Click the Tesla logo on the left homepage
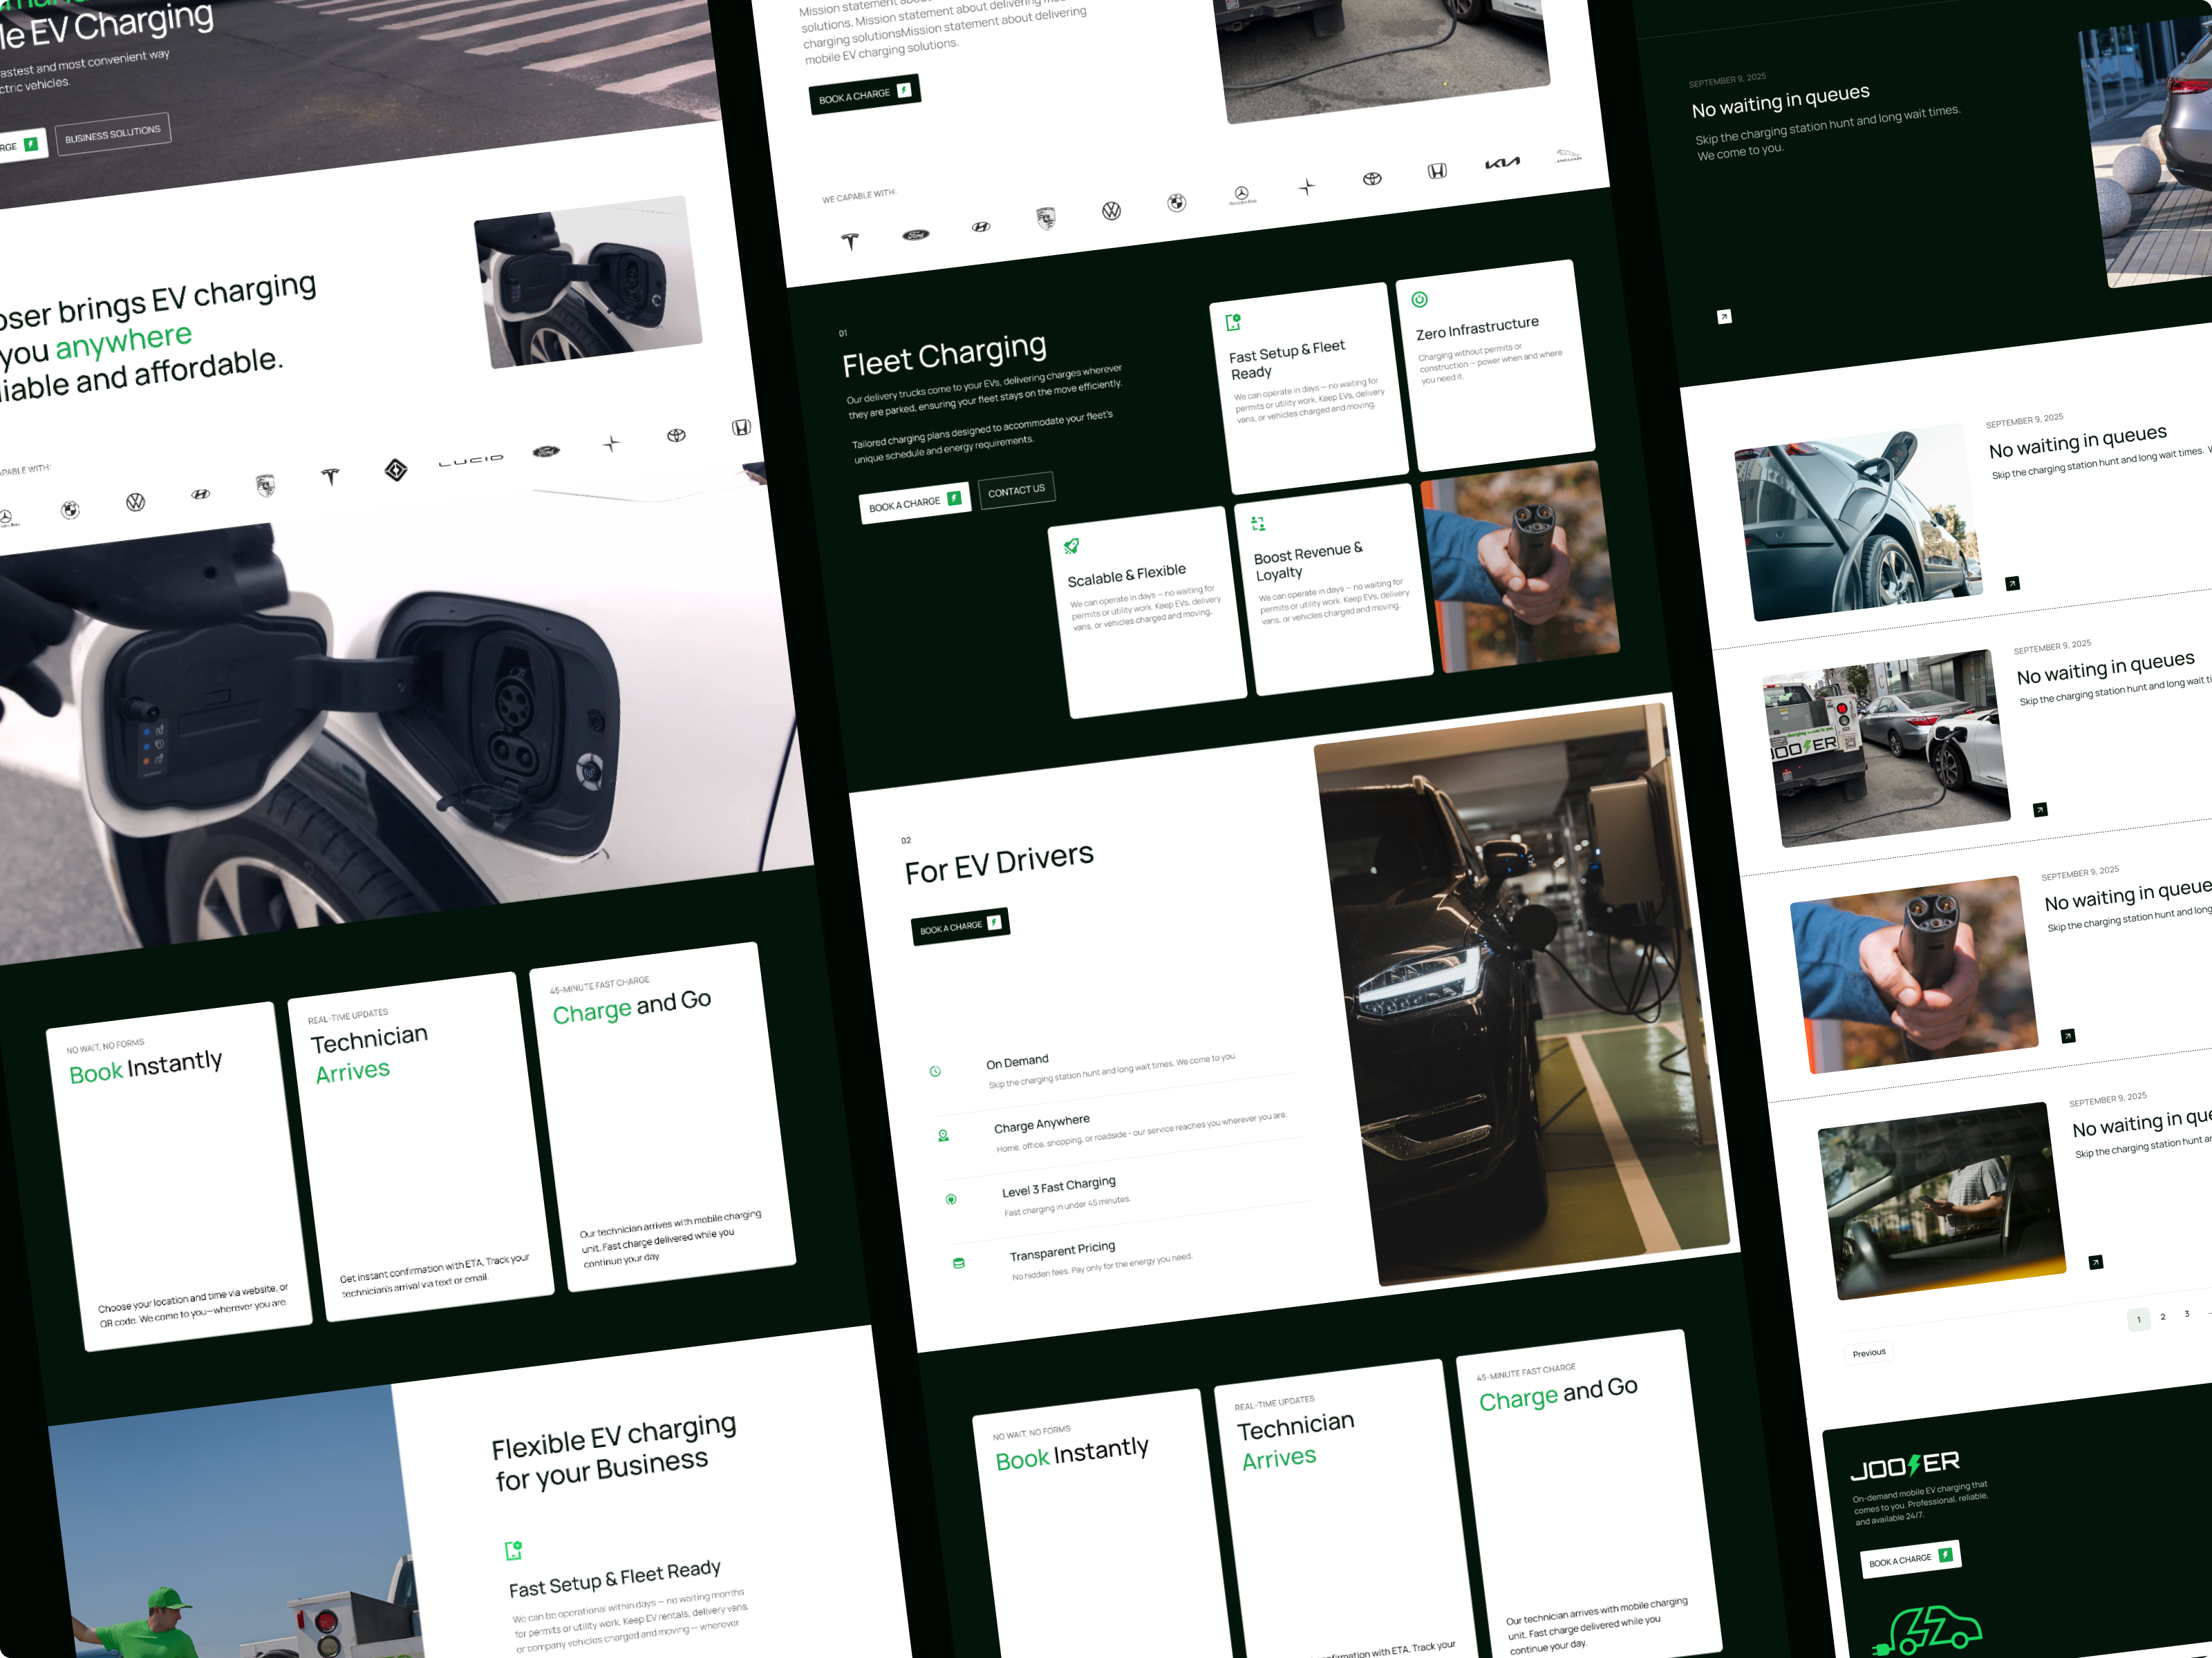2212x1658 pixels. [330, 477]
